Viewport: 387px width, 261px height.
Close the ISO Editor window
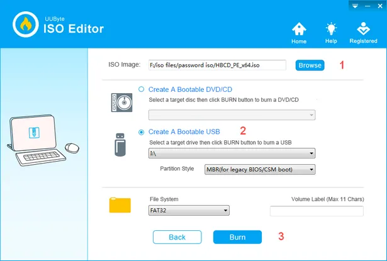tap(380, 6)
